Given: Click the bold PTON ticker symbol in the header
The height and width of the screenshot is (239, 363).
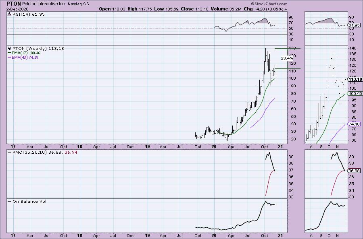Looking at the screenshot, I should point(13,4).
